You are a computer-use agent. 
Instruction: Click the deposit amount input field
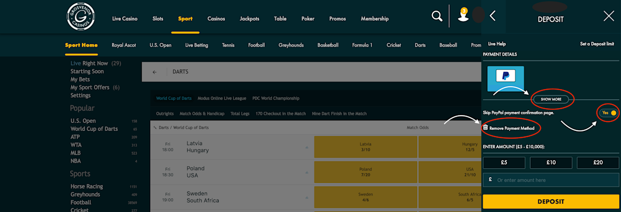pos(551,180)
